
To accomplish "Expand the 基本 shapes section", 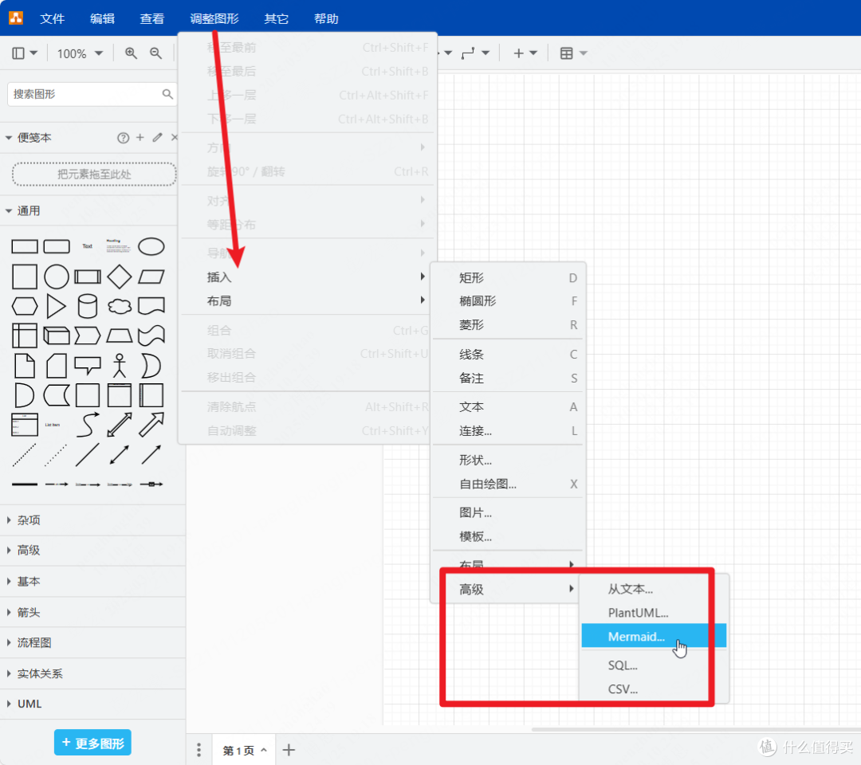I will (92, 581).
